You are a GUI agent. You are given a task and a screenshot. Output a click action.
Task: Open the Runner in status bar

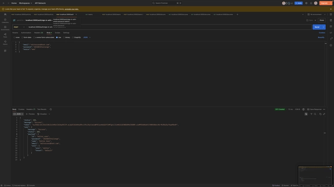click(286, 185)
